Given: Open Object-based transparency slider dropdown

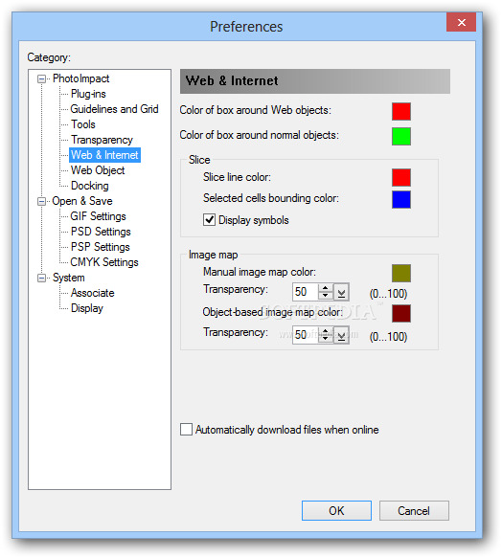Looking at the screenshot, I should [341, 335].
